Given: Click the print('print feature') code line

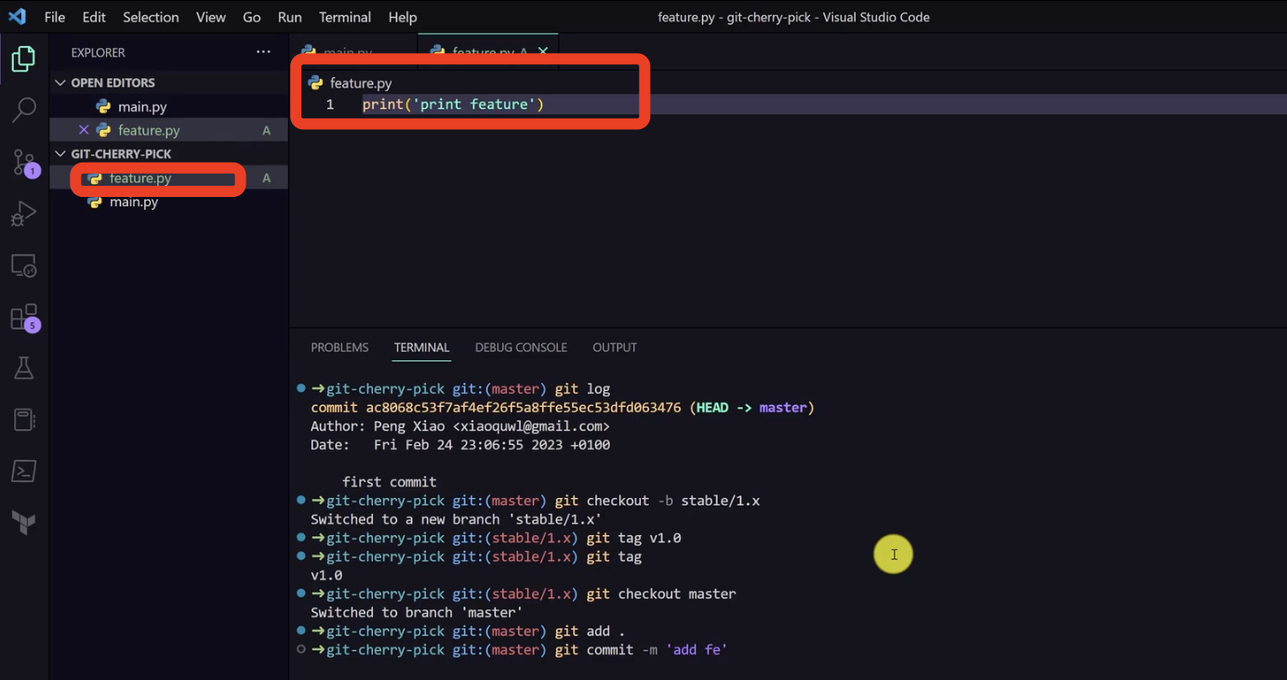Looking at the screenshot, I should [x=453, y=104].
